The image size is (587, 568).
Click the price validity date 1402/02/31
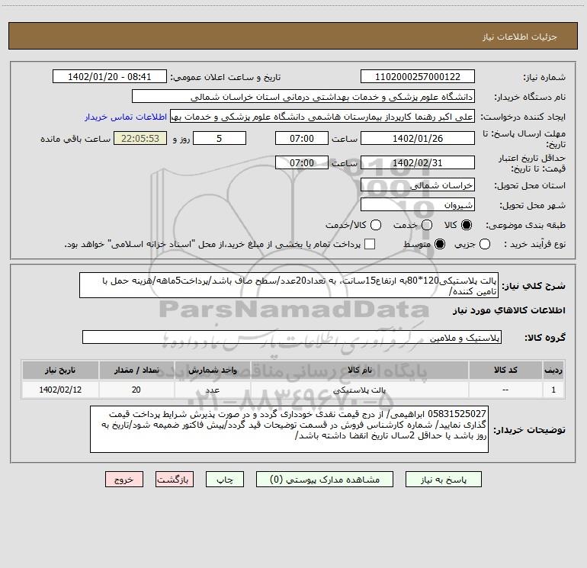pos(418,162)
